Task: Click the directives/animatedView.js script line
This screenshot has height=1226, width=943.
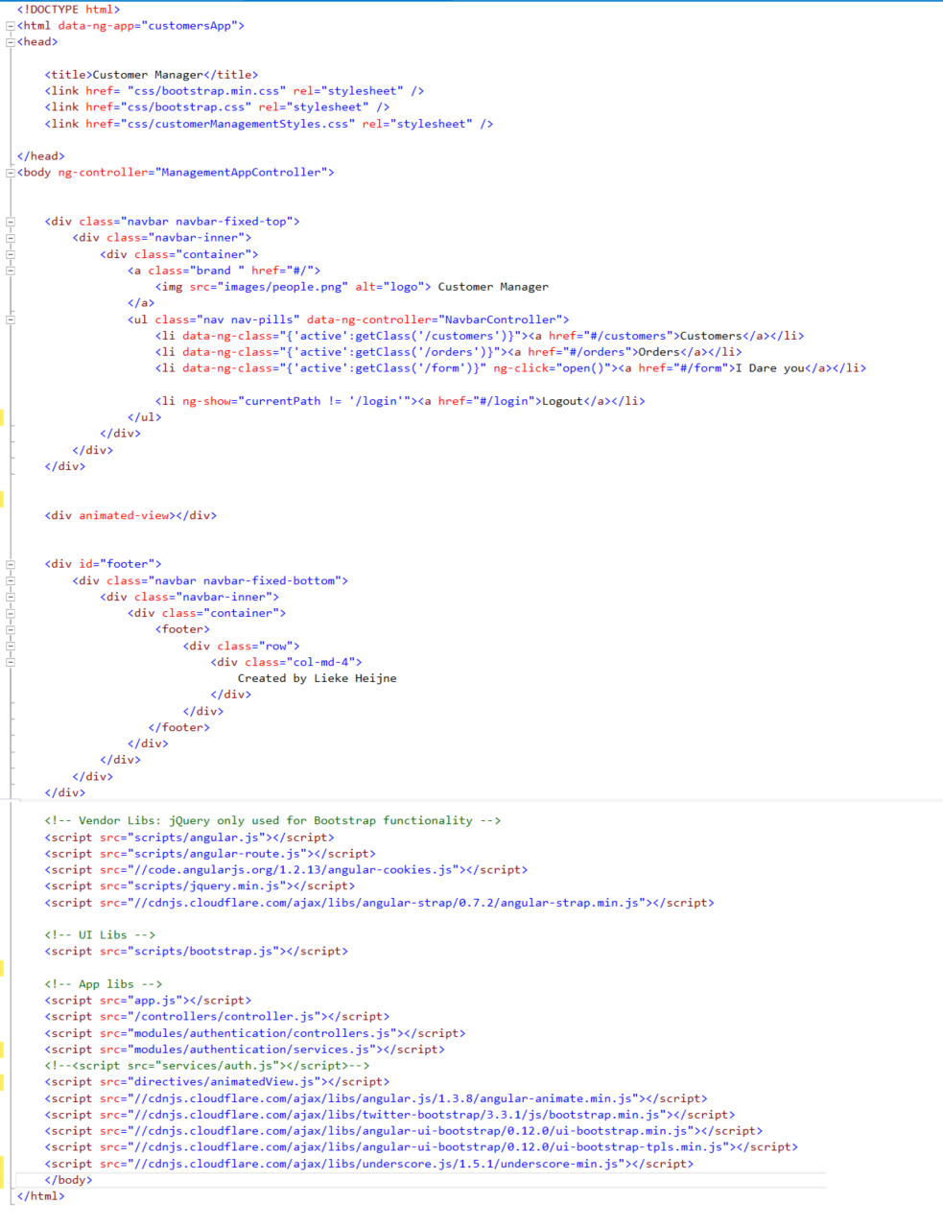Action: point(217,1082)
